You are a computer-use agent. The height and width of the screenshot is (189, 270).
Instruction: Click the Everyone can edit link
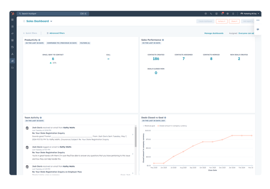pos(246,33)
